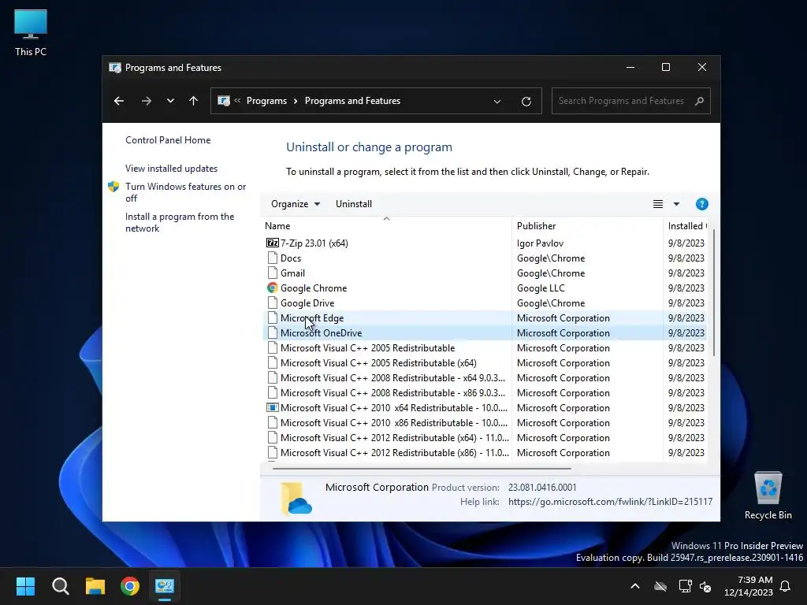Click the network tray icon
Viewport: 807px width, 605px height.
pyautogui.click(x=685, y=586)
